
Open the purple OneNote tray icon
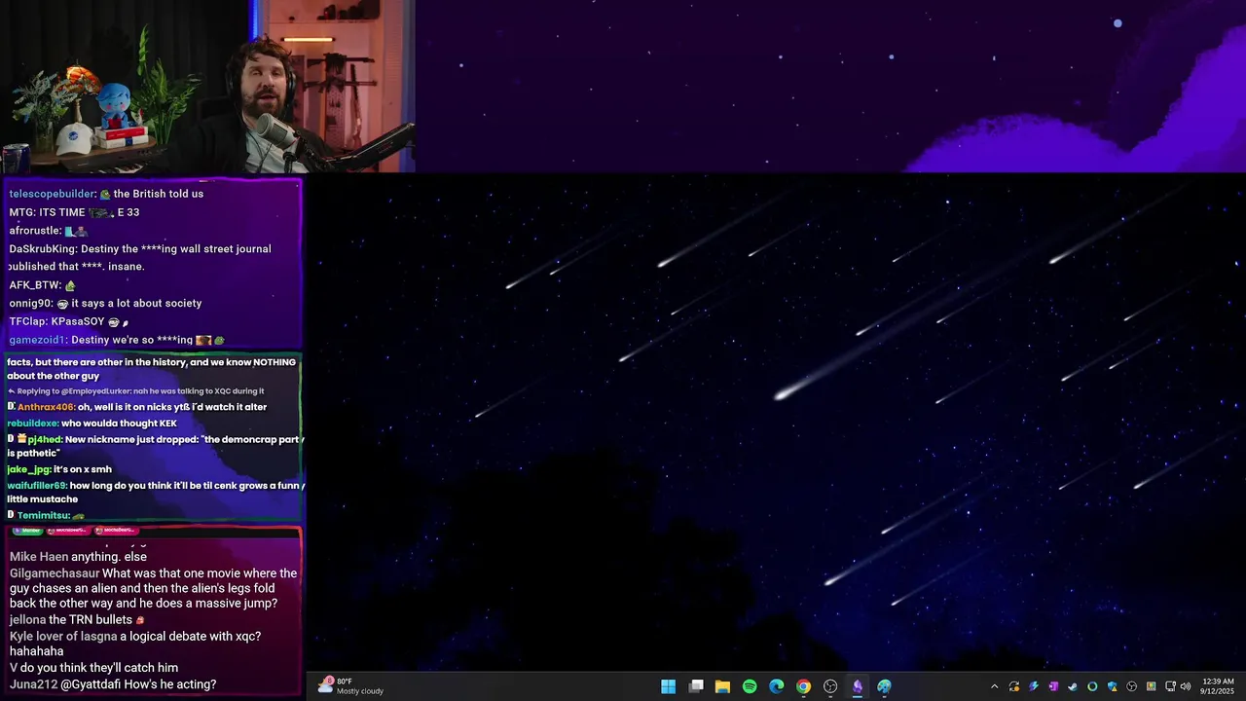[1053, 686]
